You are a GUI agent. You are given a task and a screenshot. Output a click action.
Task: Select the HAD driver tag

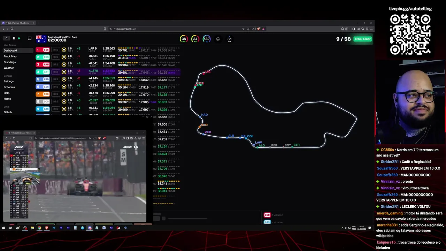[x=43, y=79]
